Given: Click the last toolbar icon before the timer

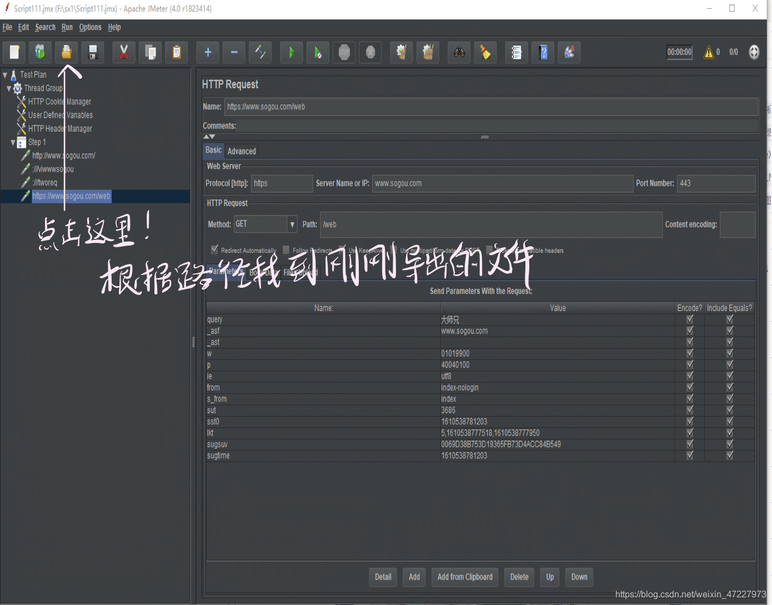Looking at the screenshot, I should coord(569,52).
